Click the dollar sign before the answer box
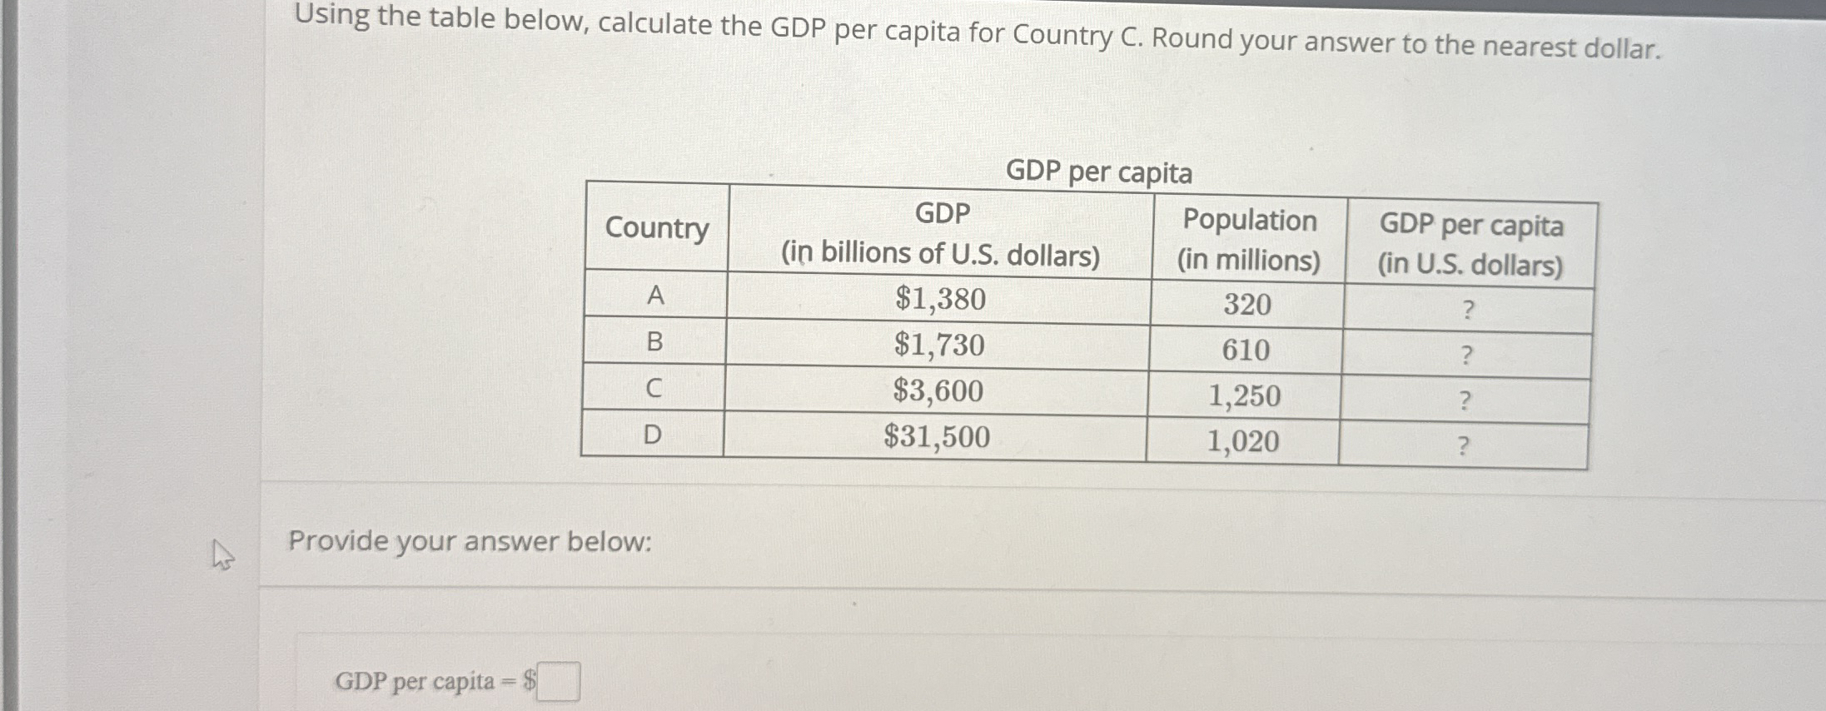 (529, 681)
